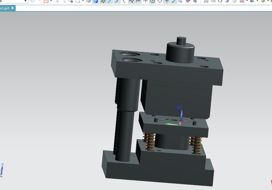The width and height of the screenshot is (272, 190).
Task: Expand the orient view dropdown arrow
Action: [247, 1]
